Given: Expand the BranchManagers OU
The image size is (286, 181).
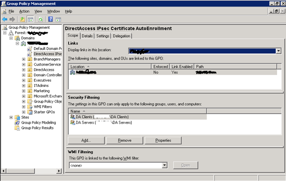Looking at the screenshot, I should click(24, 59).
